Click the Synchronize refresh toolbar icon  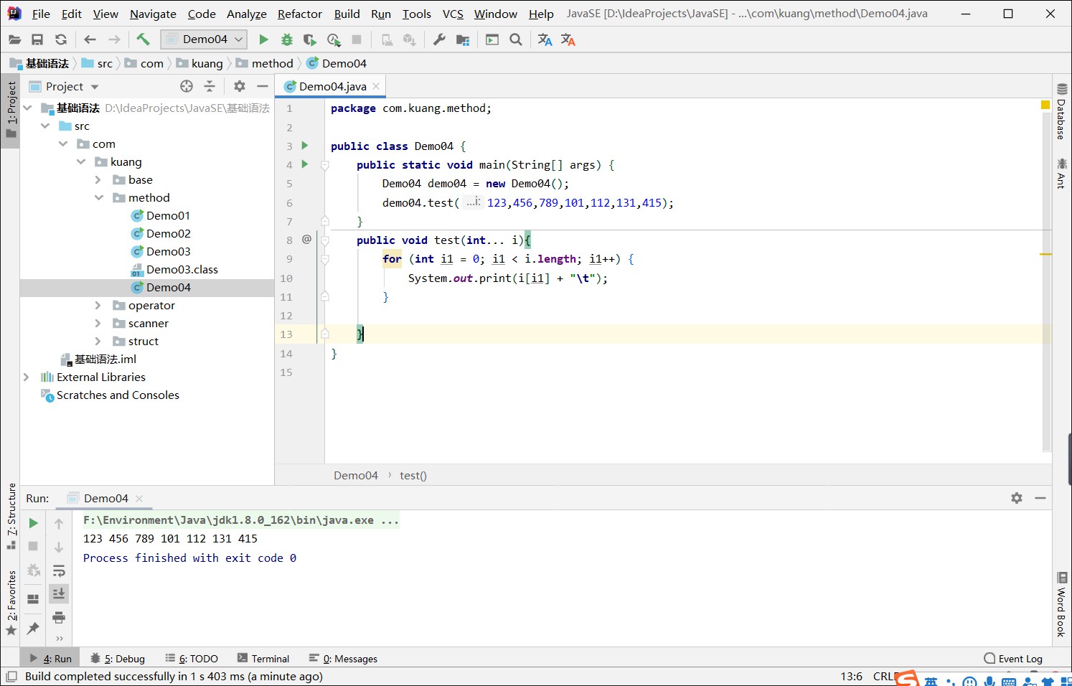(61, 39)
